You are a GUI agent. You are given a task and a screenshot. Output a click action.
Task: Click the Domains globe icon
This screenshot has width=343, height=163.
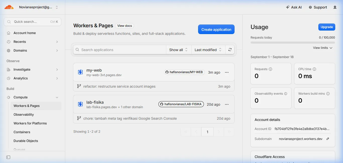coord(9,50)
